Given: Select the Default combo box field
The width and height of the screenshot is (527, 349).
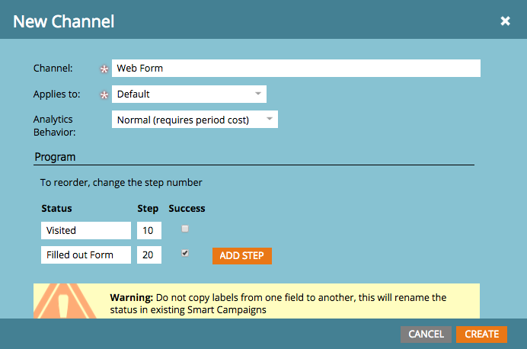Looking at the screenshot, I should coord(189,94).
